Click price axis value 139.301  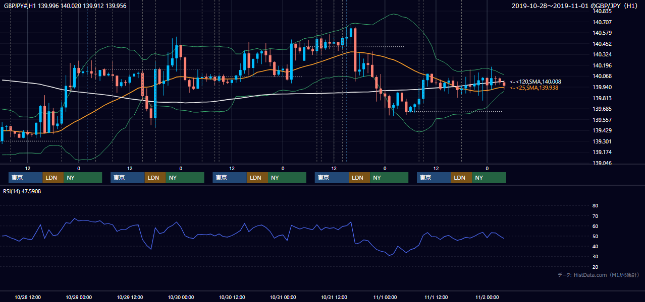(603, 141)
